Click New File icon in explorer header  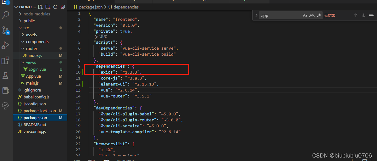[40, 7]
